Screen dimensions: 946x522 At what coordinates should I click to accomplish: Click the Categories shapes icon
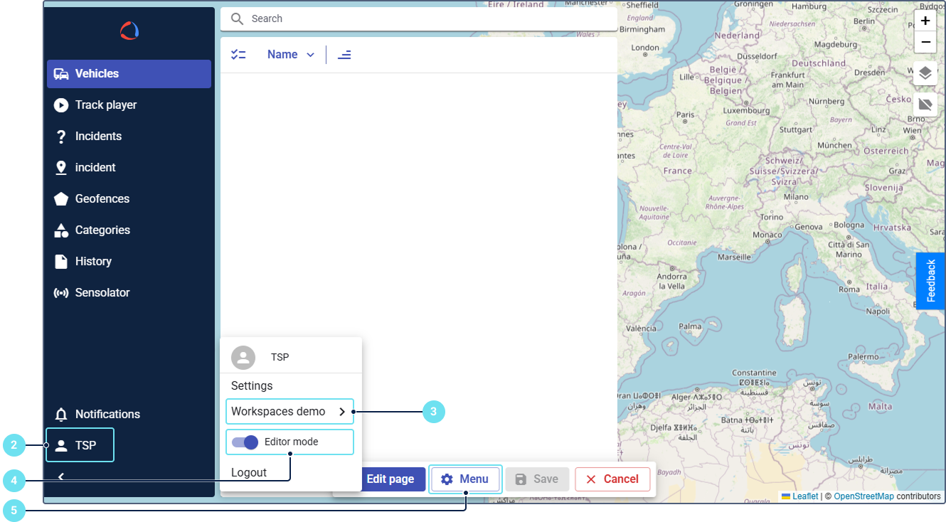[61, 230]
